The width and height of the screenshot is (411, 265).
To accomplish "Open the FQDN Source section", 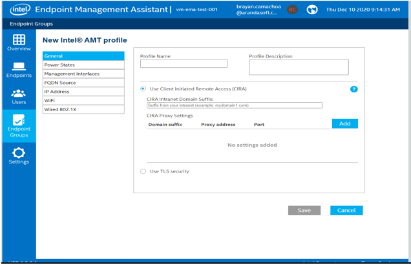I will [83, 83].
